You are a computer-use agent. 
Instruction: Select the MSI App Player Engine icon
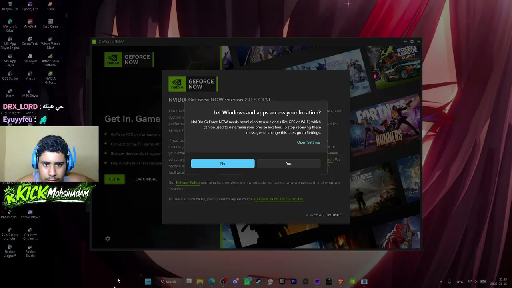point(10,43)
